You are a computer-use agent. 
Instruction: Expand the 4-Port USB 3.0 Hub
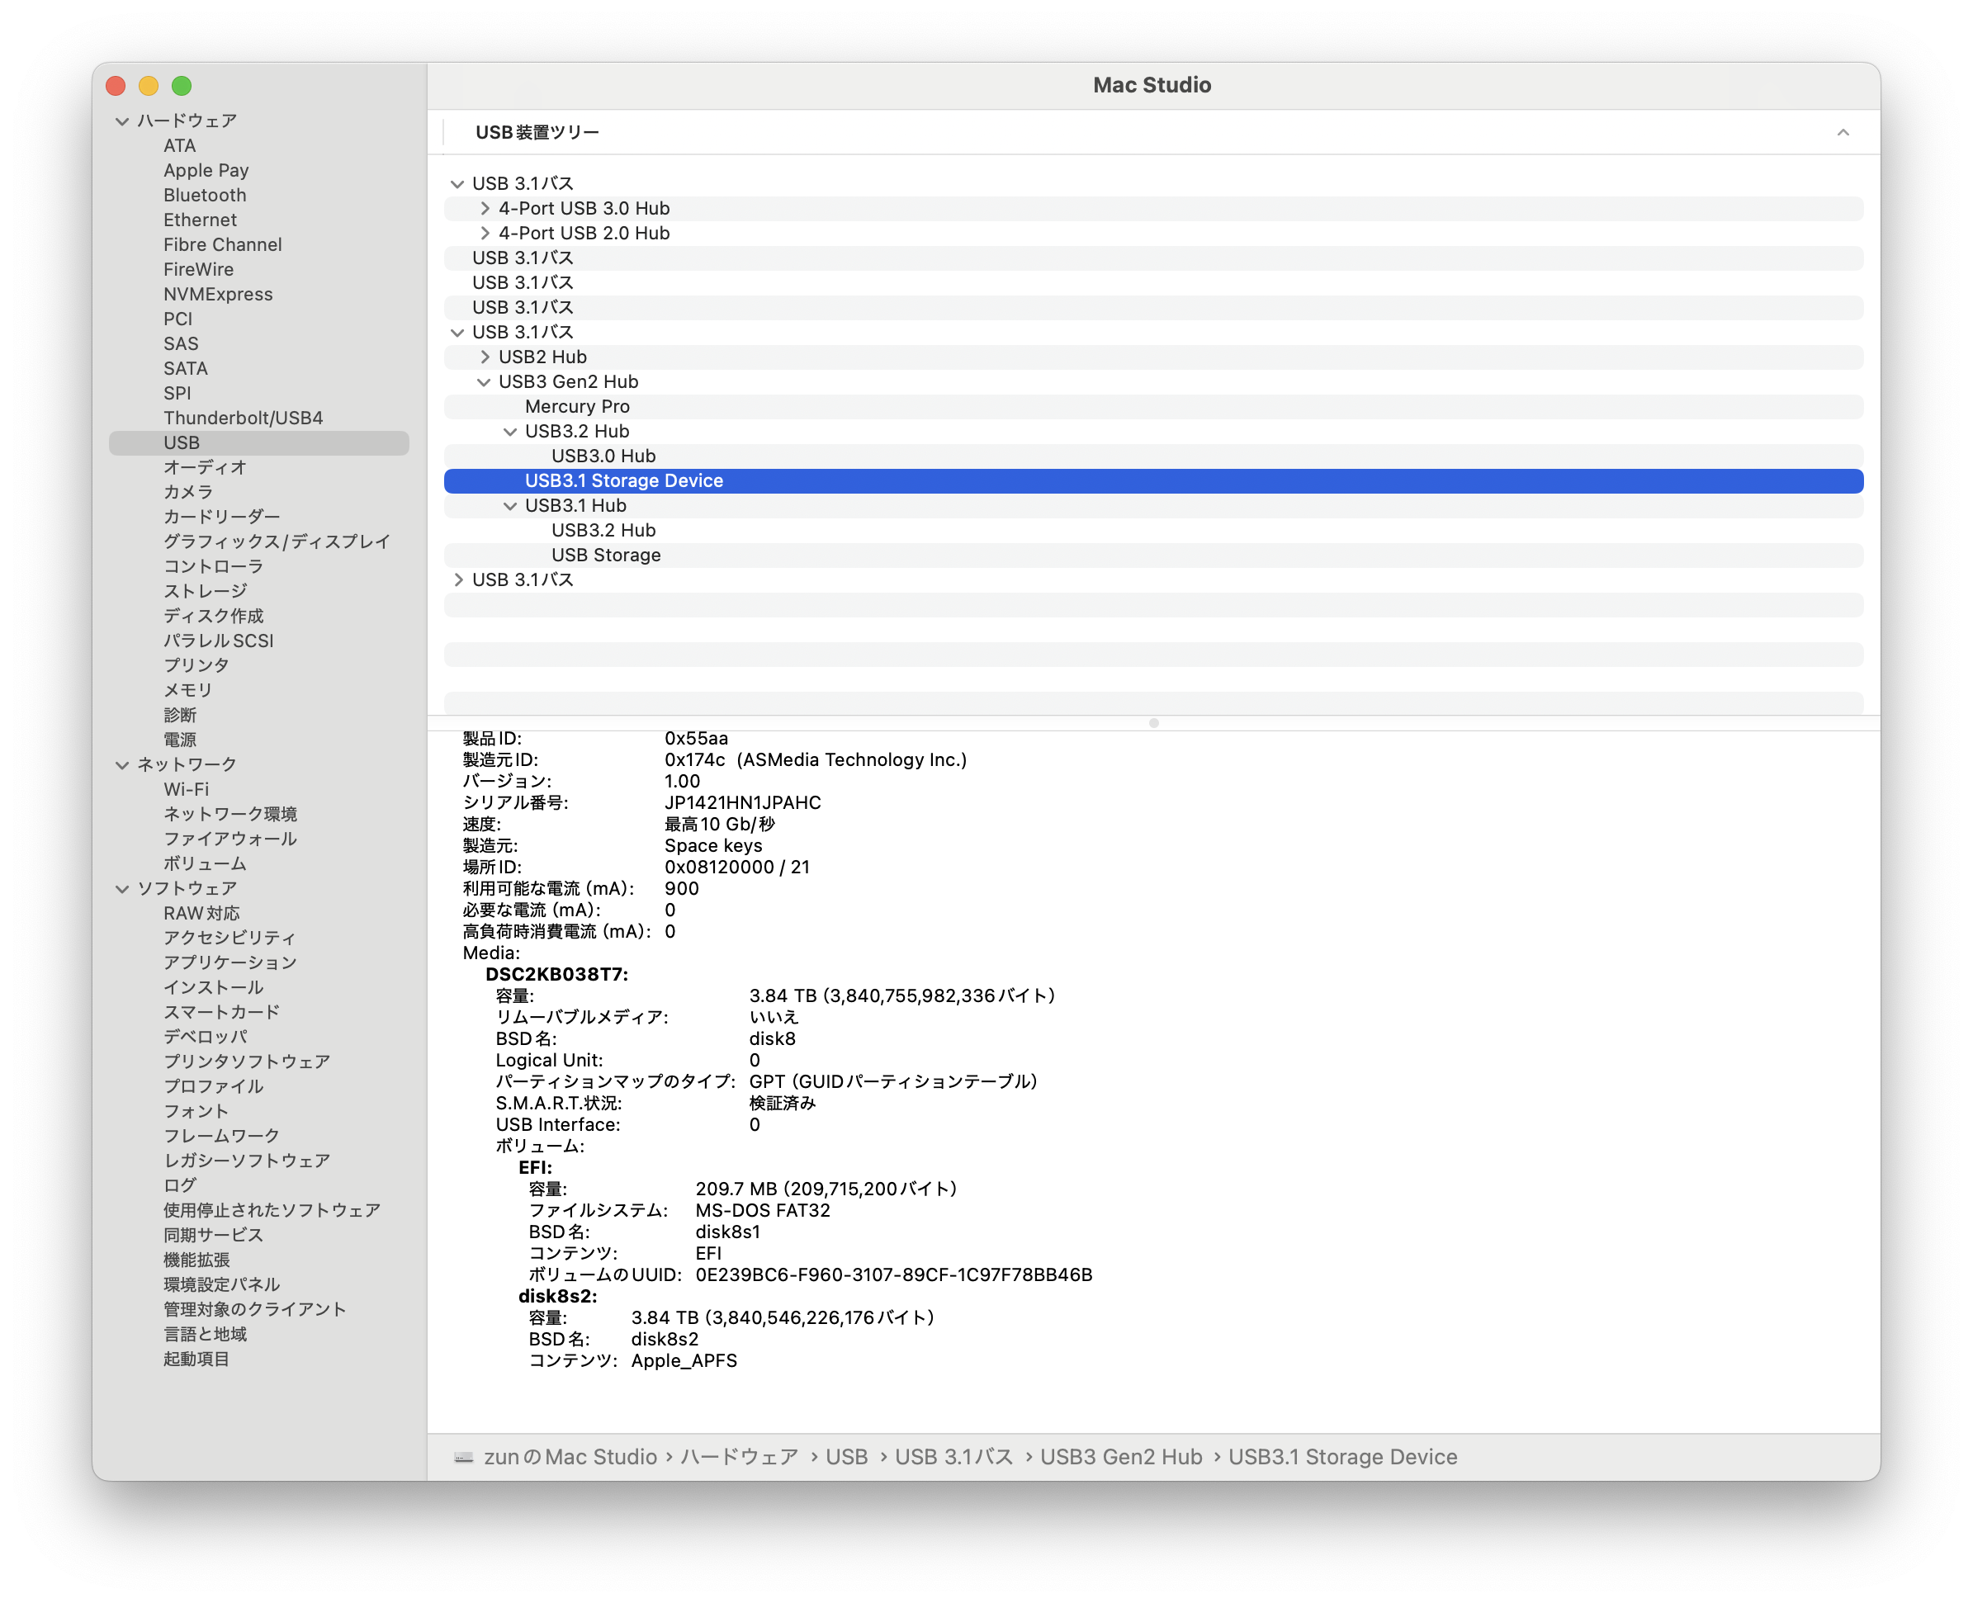(x=485, y=209)
